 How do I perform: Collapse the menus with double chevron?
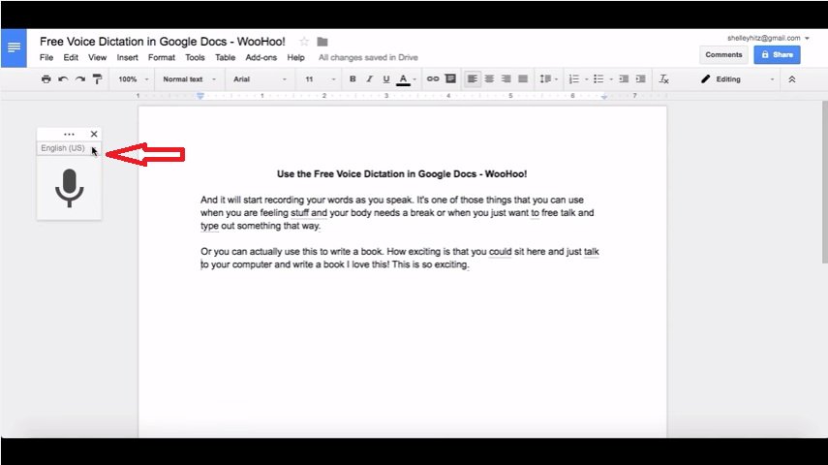[x=792, y=79]
